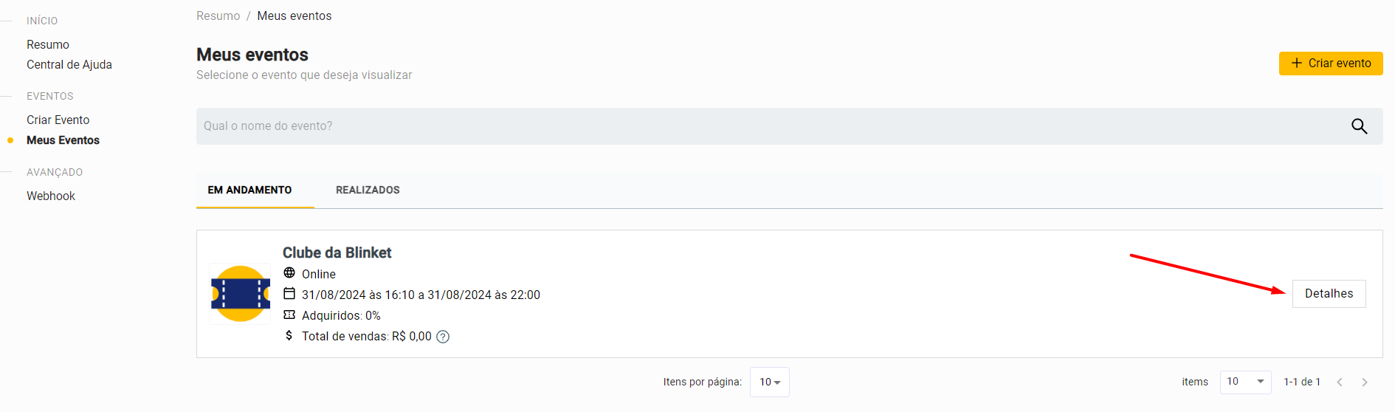1395x412 pixels.
Task: Click the dollar icon beside Total de vendas
Action: pyautogui.click(x=289, y=335)
